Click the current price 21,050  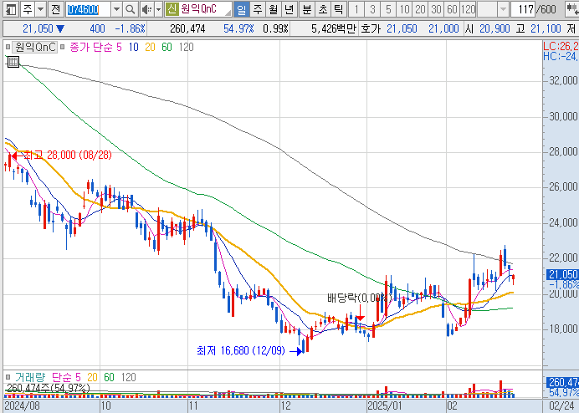click(x=38, y=28)
